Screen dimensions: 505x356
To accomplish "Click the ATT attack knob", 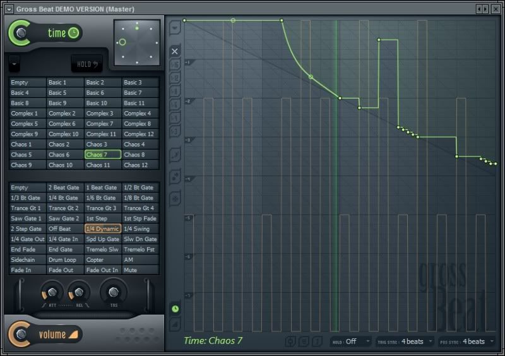I will pyautogui.click(x=52, y=292).
